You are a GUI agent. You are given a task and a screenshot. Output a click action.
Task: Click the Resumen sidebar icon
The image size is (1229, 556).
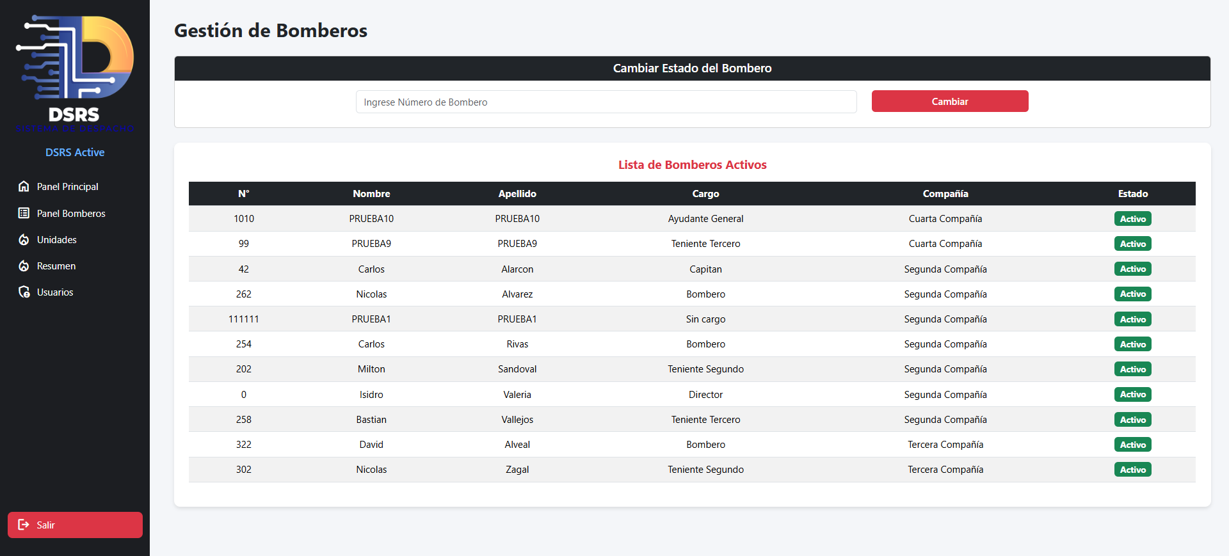pyautogui.click(x=24, y=266)
